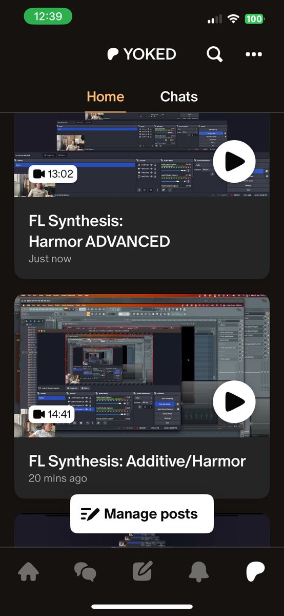Switch to the Chats tab
284x616 pixels.
(x=179, y=97)
